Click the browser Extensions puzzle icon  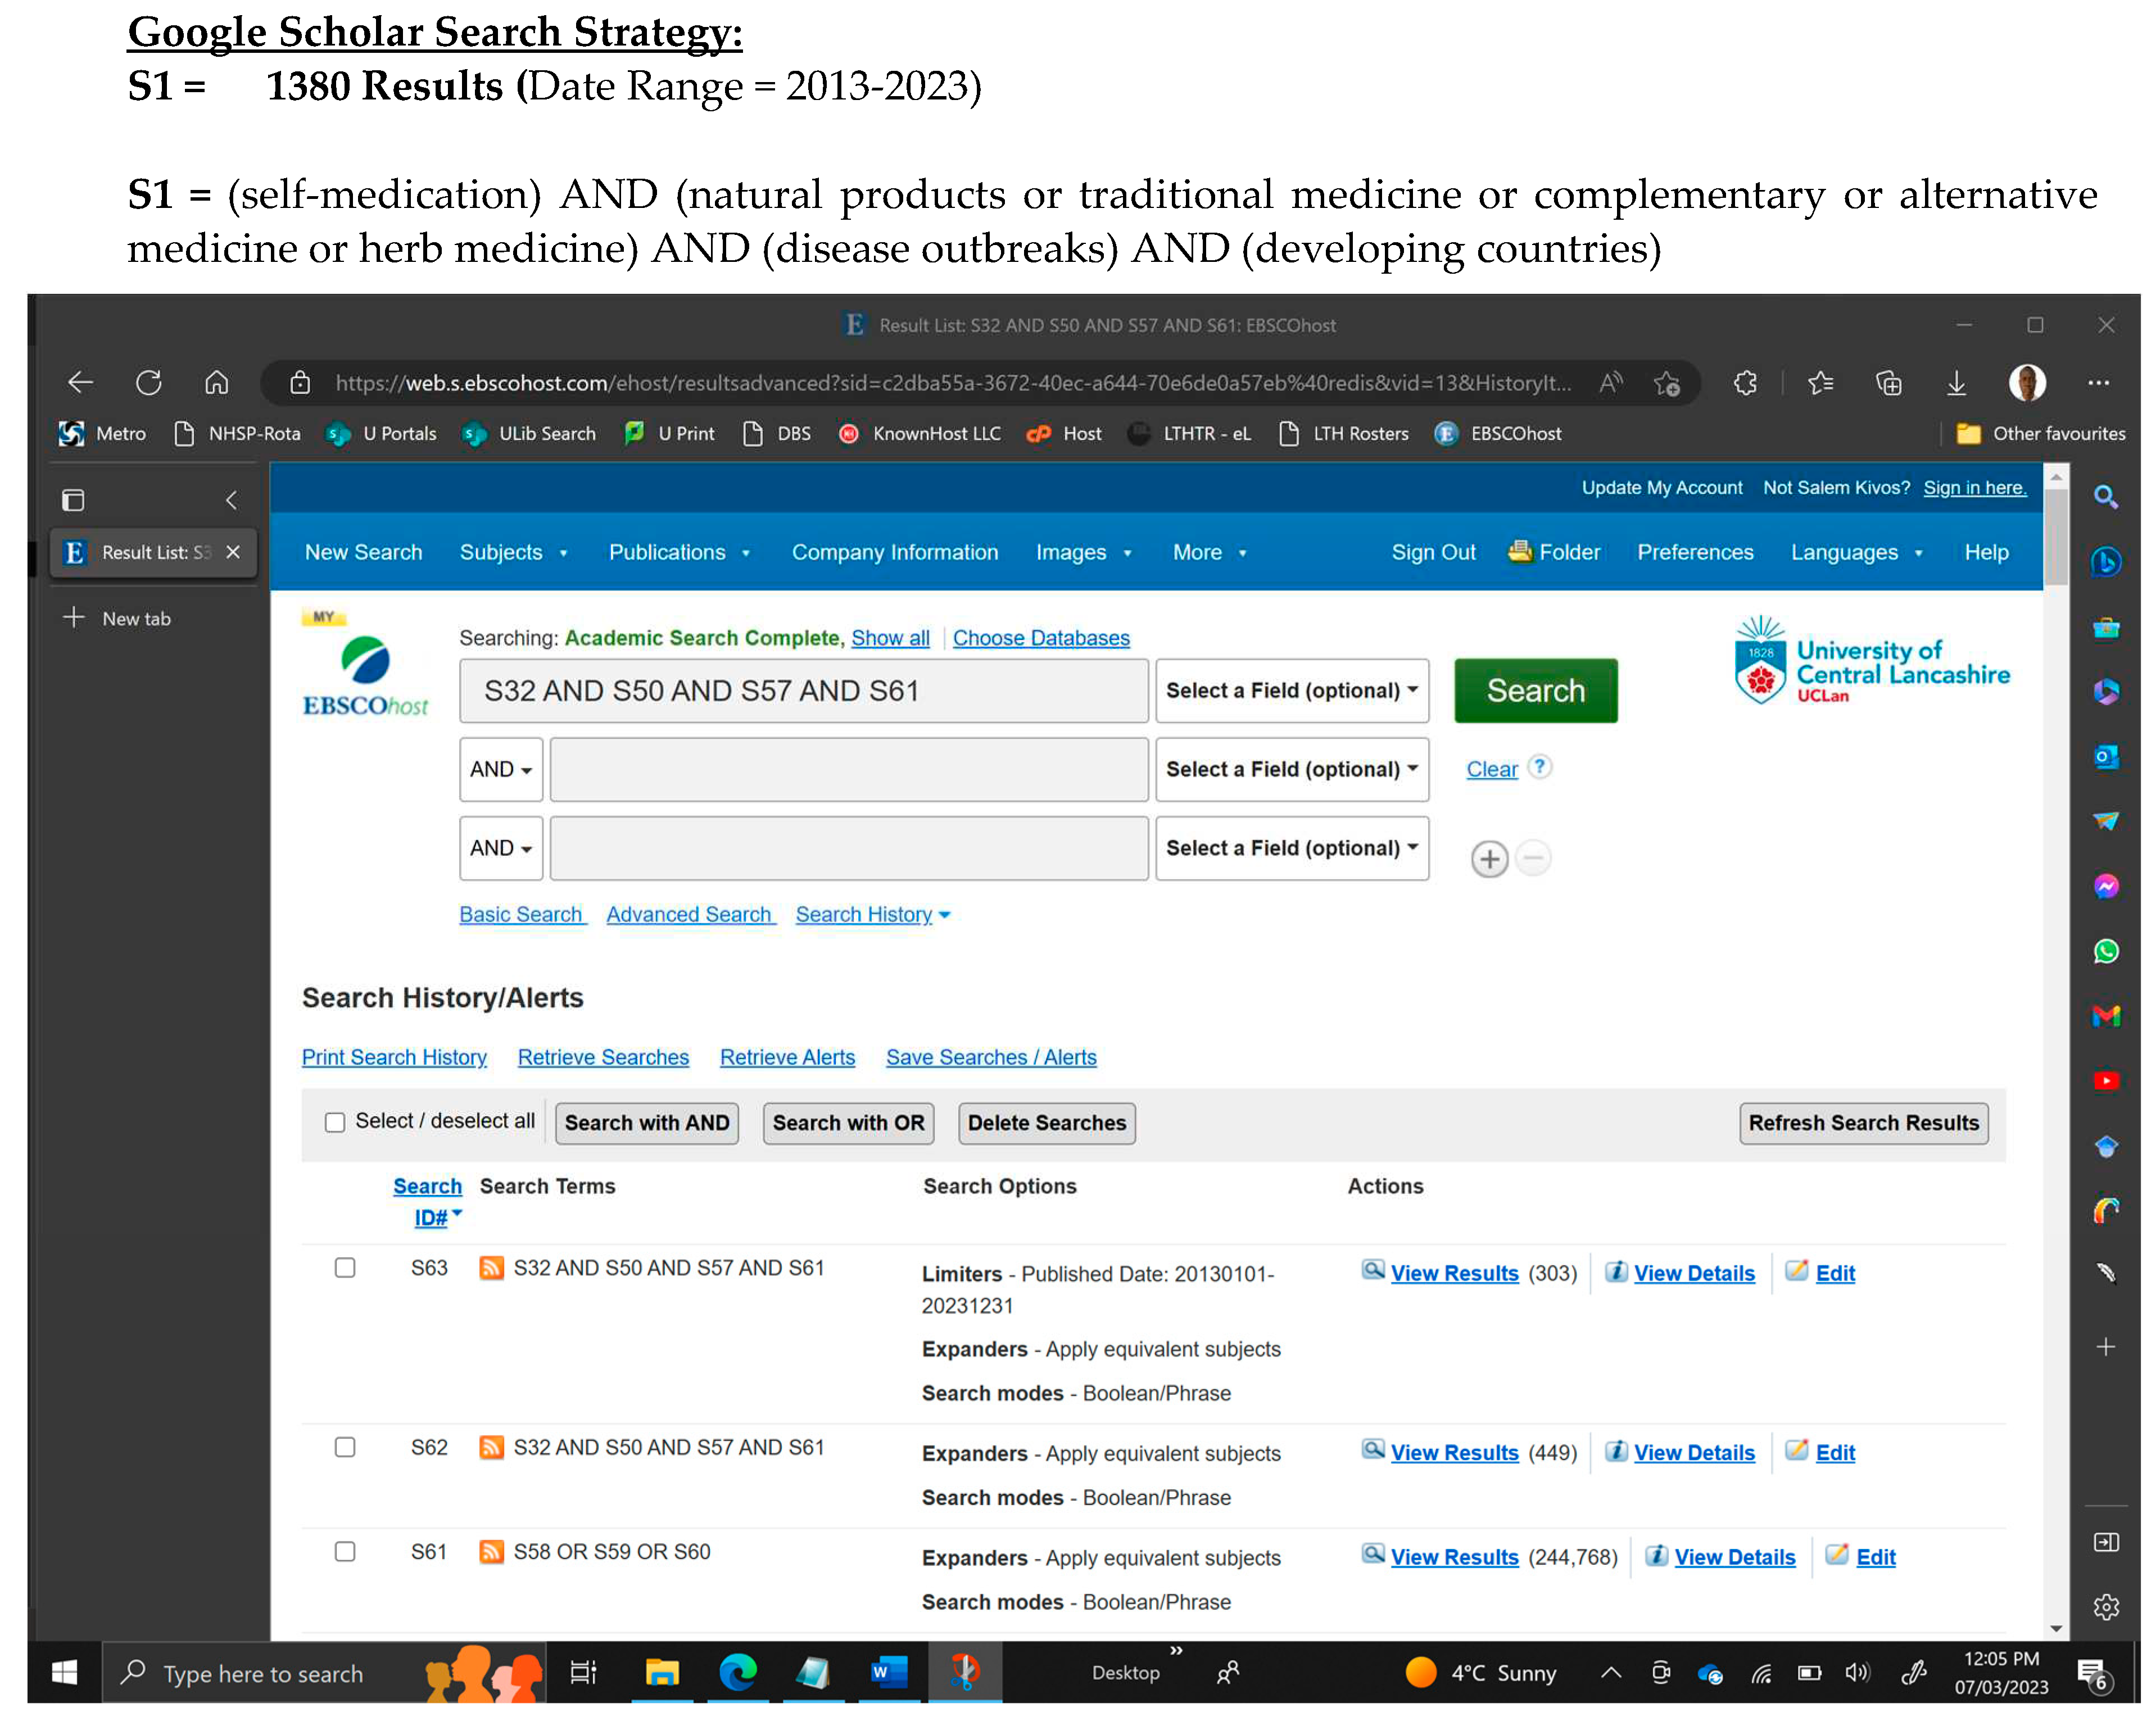tap(1746, 383)
